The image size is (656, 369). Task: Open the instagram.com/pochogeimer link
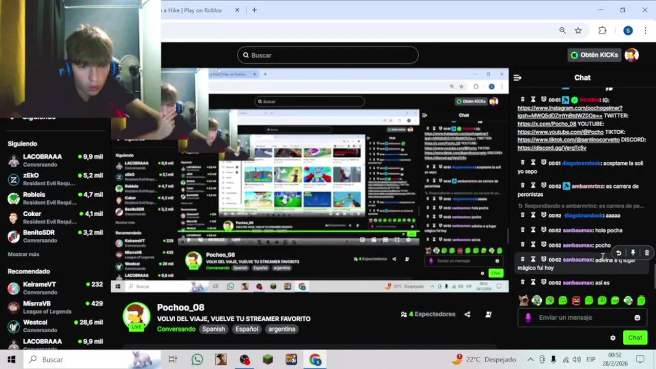[570, 112]
